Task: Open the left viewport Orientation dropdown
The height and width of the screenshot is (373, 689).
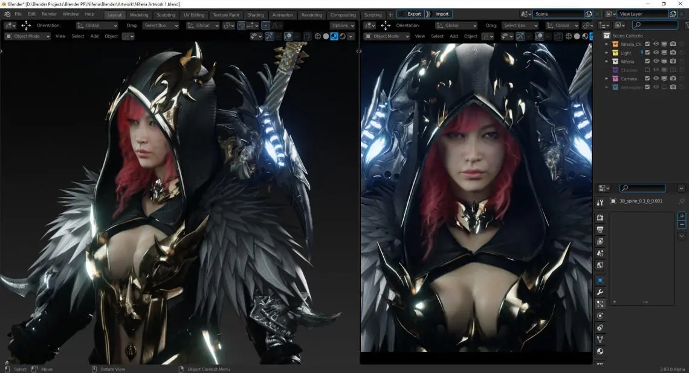Action: 97,25
